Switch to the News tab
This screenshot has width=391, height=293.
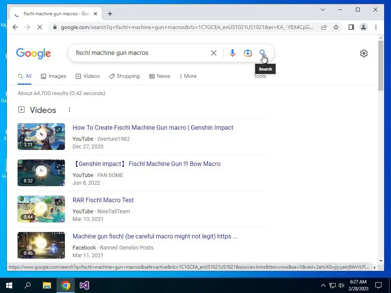point(160,76)
